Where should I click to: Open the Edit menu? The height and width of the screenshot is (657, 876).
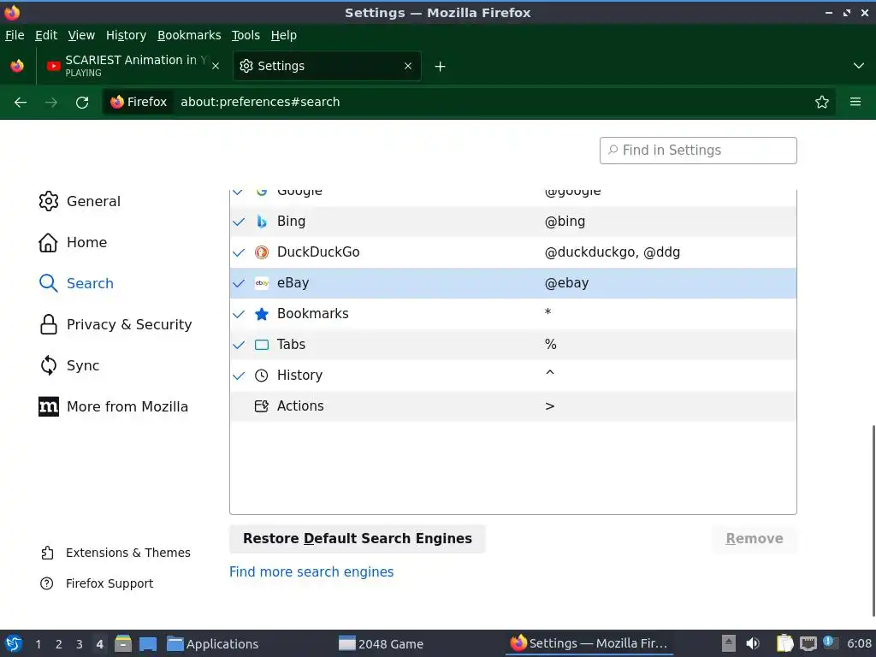(x=46, y=35)
